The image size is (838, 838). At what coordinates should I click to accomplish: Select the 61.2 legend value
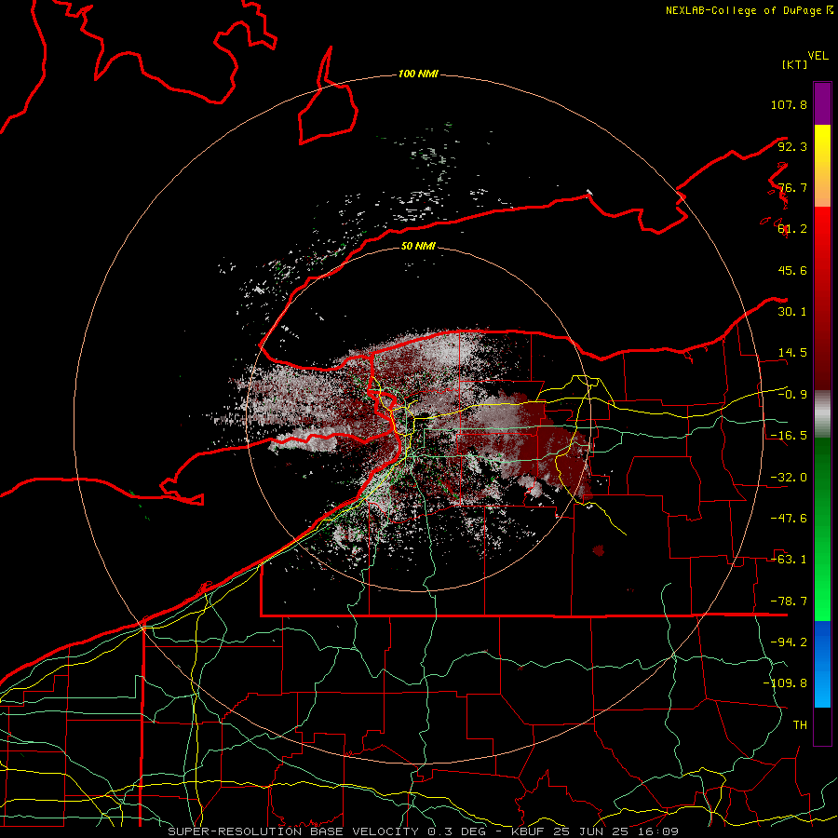pyautogui.click(x=792, y=229)
